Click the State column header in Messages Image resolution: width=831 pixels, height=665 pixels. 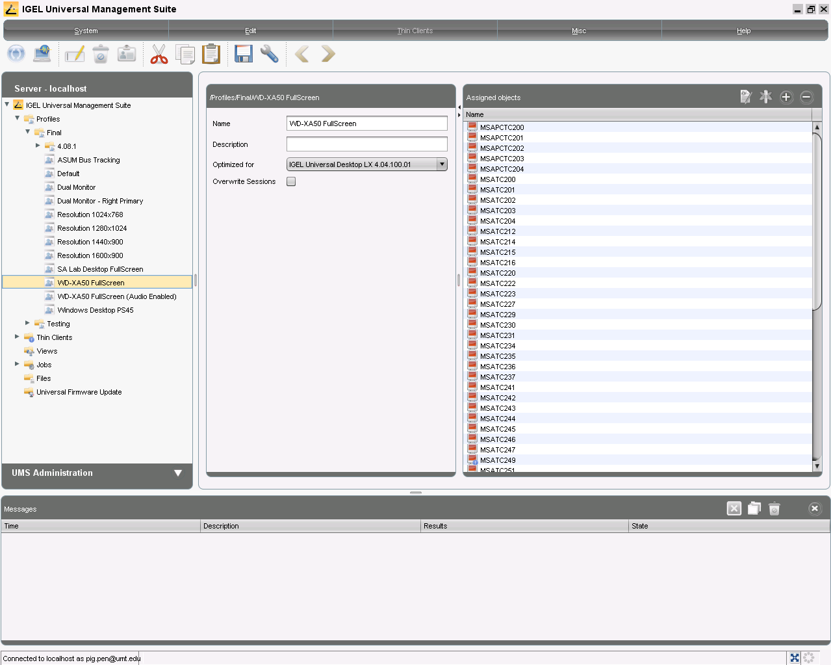729,526
